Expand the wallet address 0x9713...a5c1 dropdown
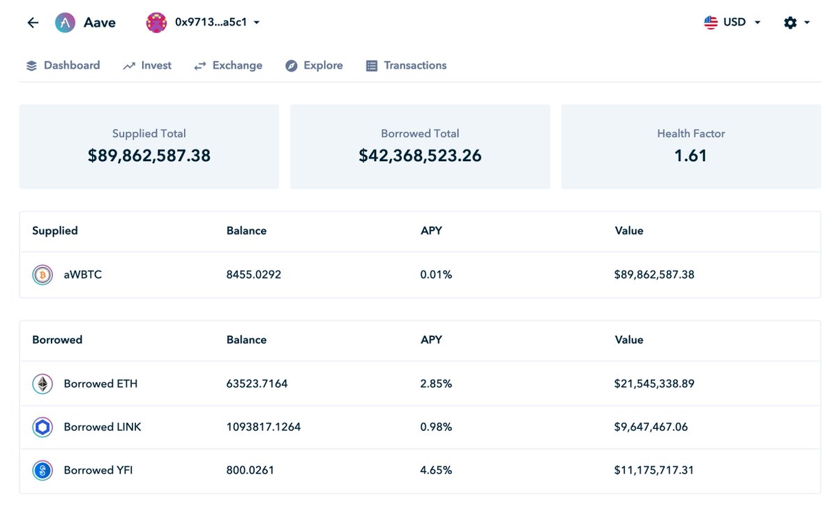This screenshot has height=523, width=837. [x=218, y=22]
